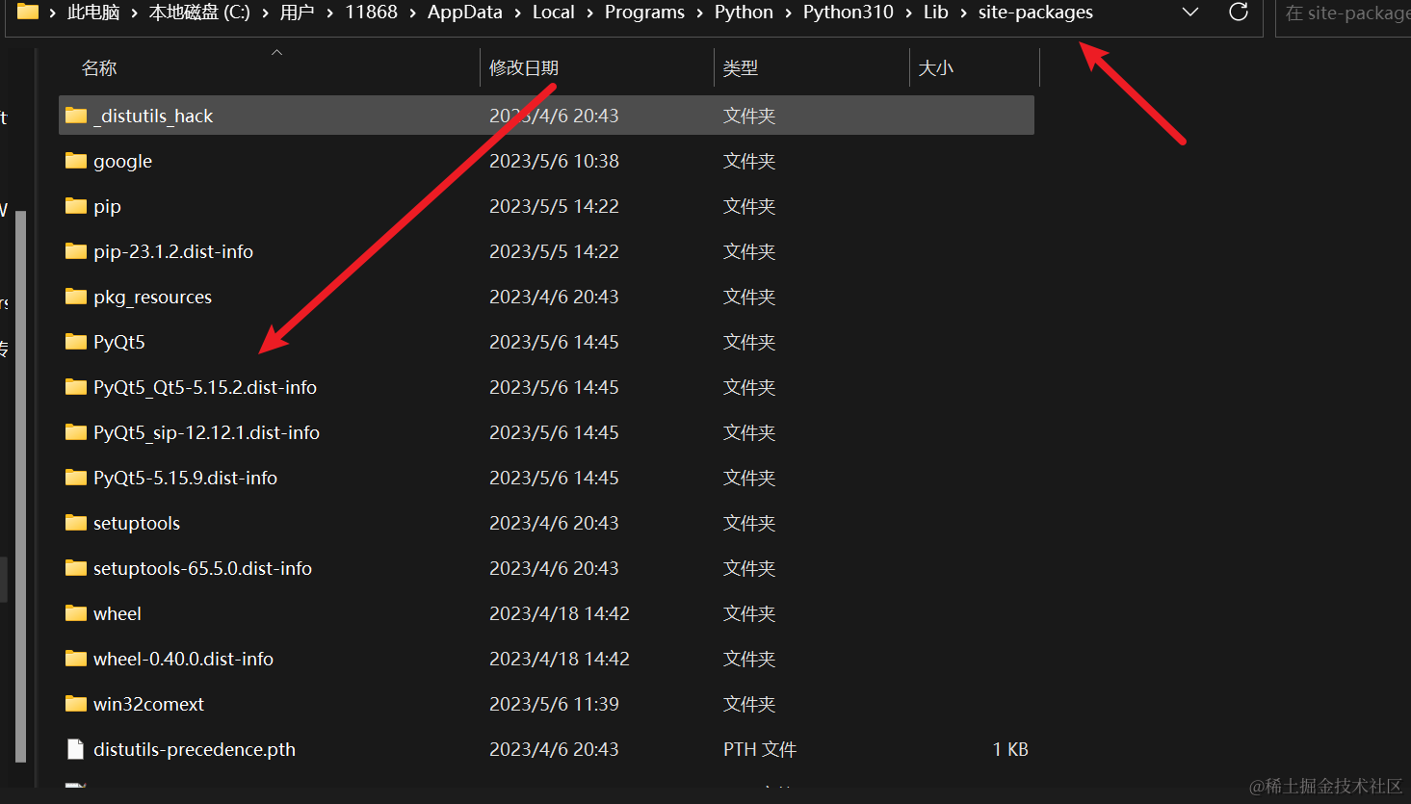This screenshot has width=1411, height=804.
Task: Click the PyQt5_Qt5-5.15.2.dist-info folder icon
Action: tap(76, 387)
